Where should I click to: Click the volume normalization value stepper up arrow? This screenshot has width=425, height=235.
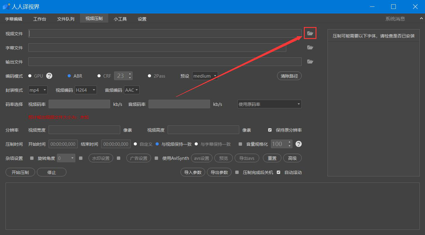[289, 142]
